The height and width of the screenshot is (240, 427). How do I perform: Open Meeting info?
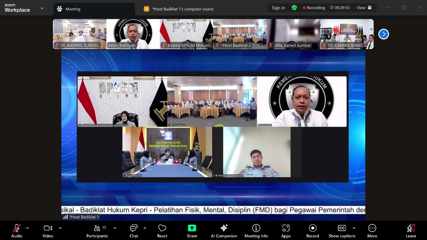click(x=256, y=231)
